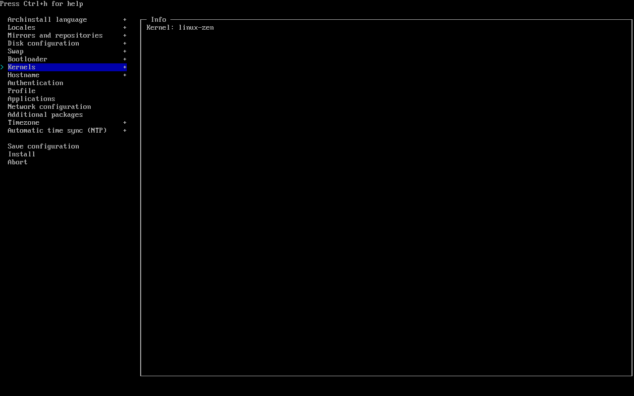Viewport: 634px width, 396px height.
Task: Open the Swap option
Action: [x=15, y=51]
